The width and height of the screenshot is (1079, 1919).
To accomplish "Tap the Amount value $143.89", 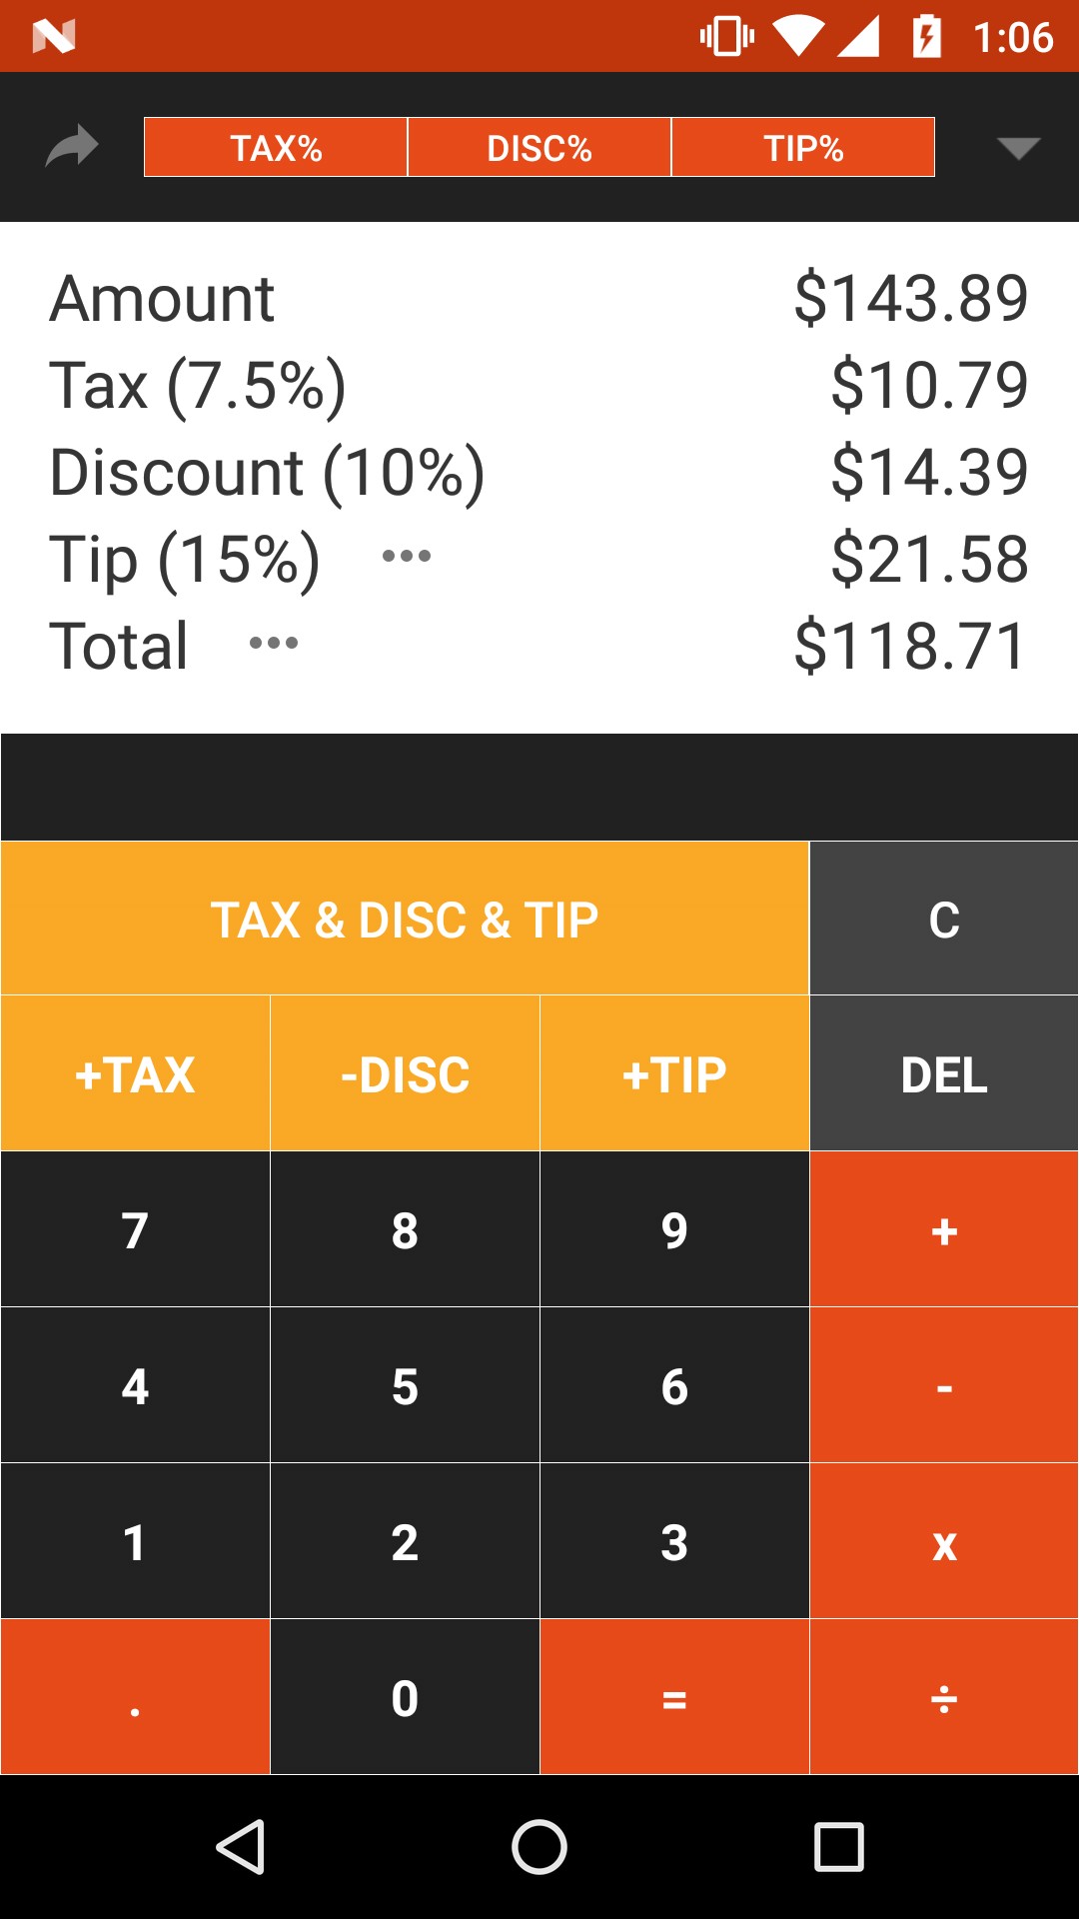I will [910, 298].
